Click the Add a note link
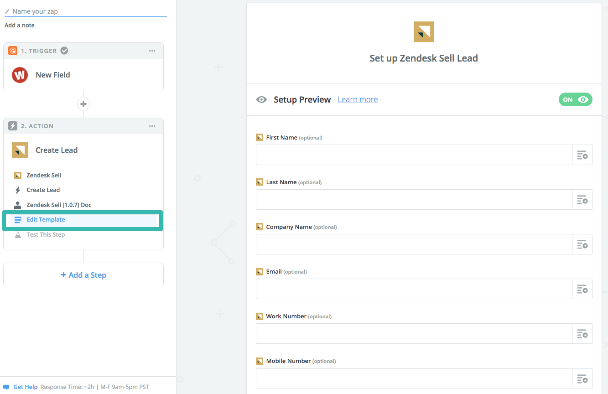The height and width of the screenshot is (394, 608). (20, 26)
